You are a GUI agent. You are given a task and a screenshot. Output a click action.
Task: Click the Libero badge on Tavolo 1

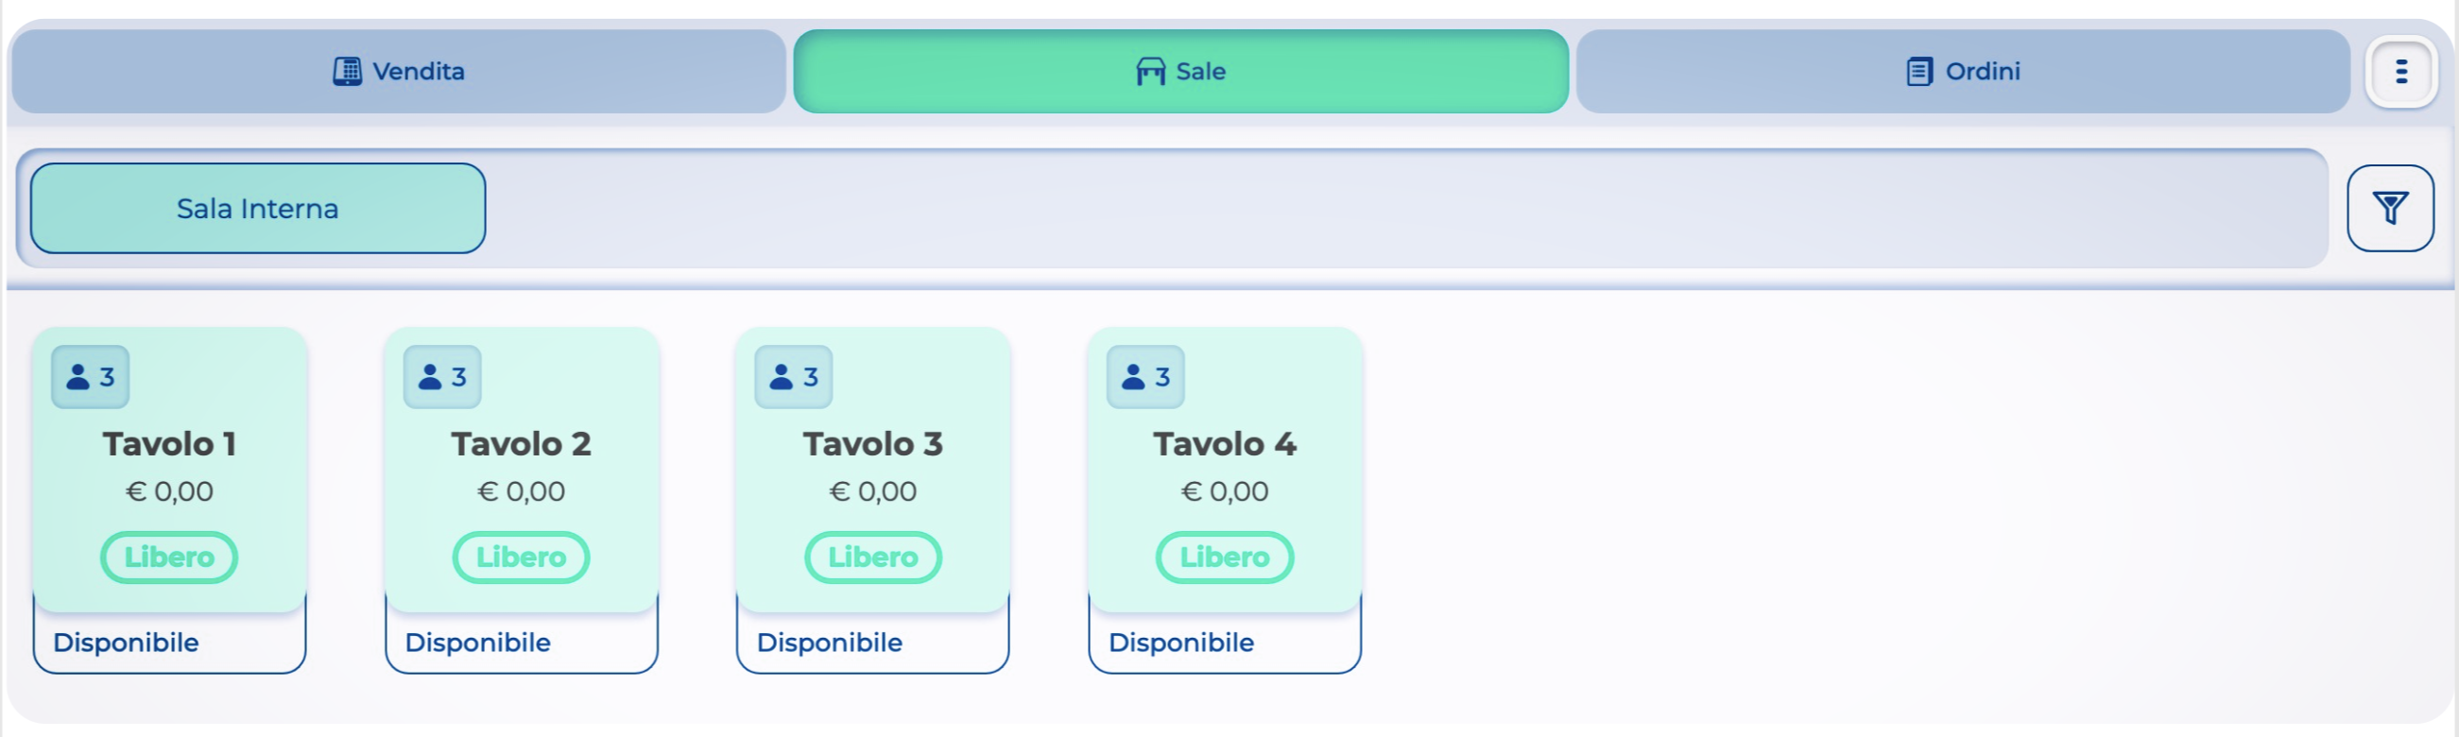pyautogui.click(x=169, y=557)
